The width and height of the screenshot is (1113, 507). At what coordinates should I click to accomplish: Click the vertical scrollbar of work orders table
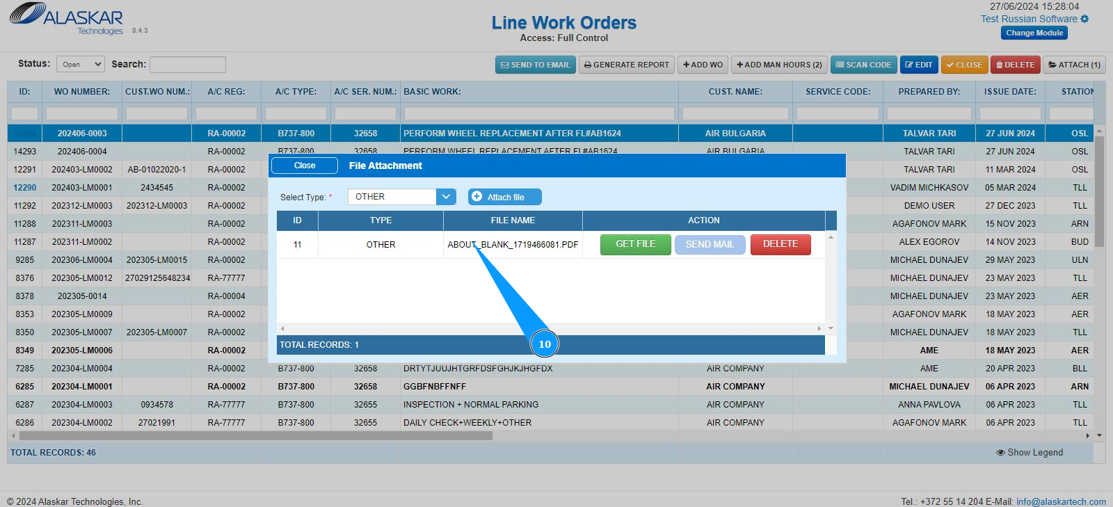(x=1100, y=191)
